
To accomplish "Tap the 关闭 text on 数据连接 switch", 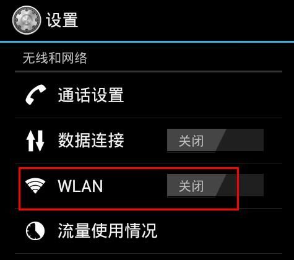I will pyautogui.click(x=191, y=141).
